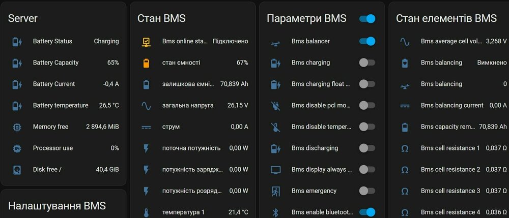Click the Battery Status charging icon
509x218 pixels.
click(x=17, y=42)
